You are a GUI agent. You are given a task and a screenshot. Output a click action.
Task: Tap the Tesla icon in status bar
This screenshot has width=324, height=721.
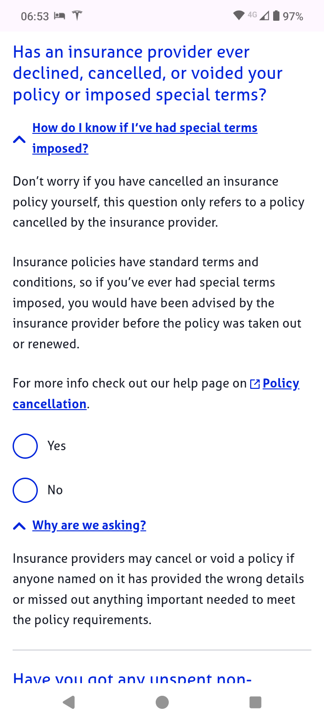(77, 16)
